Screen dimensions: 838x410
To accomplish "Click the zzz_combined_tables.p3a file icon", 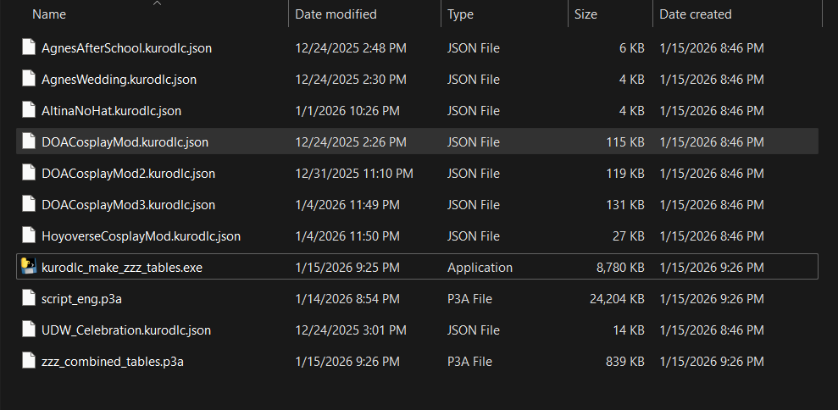I will tap(29, 362).
